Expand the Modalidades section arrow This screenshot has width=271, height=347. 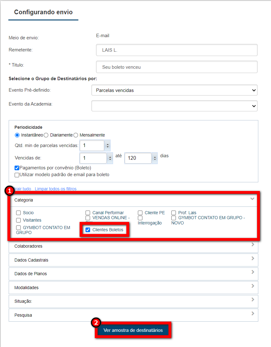click(x=253, y=286)
